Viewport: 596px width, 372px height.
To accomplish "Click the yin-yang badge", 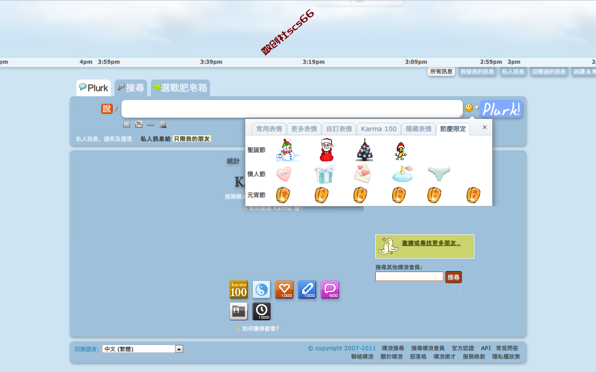I will click(262, 290).
